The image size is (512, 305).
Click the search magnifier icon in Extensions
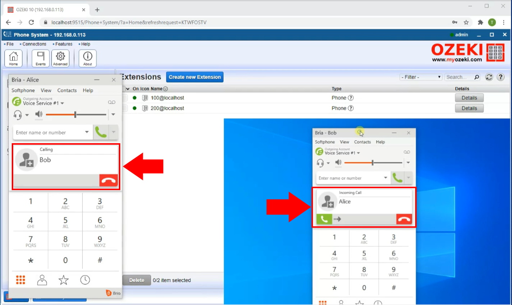tap(477, 77)
